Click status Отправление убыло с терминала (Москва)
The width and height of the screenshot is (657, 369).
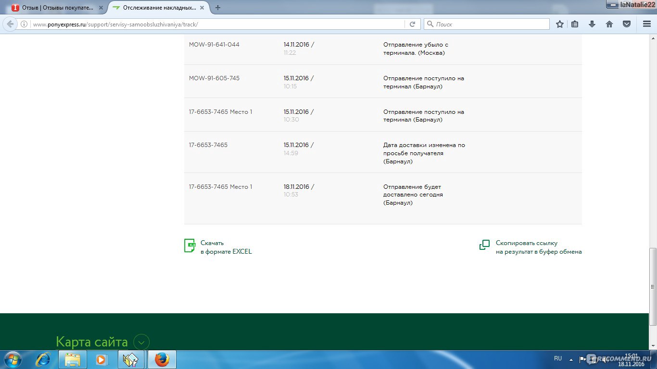point(416,49)
